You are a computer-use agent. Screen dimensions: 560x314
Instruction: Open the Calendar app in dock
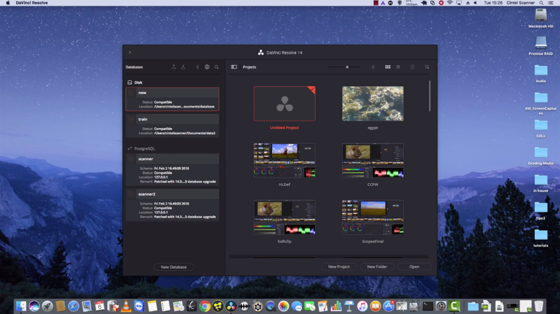point(100,306)
